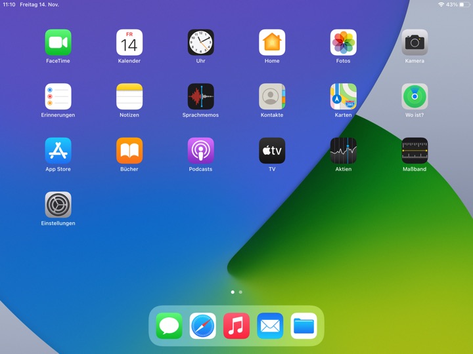Launch Safari from the dock
The width and height of the screenshot is (473, 354).
pyautogui.click(x=203, y=326)
